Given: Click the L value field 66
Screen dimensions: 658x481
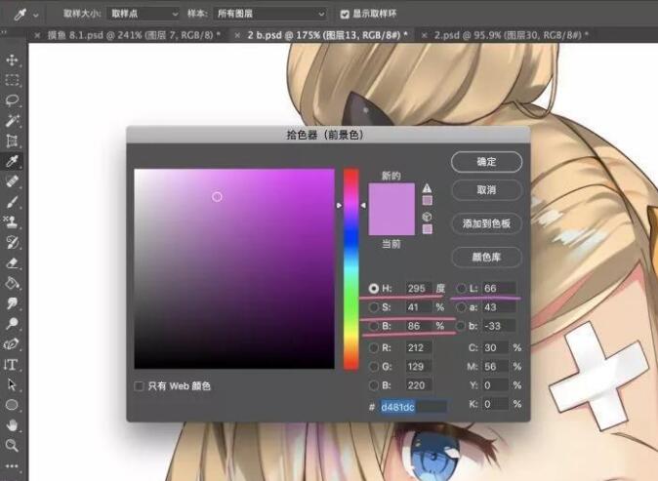Looking at the screenshot, I should coord(499,289).
